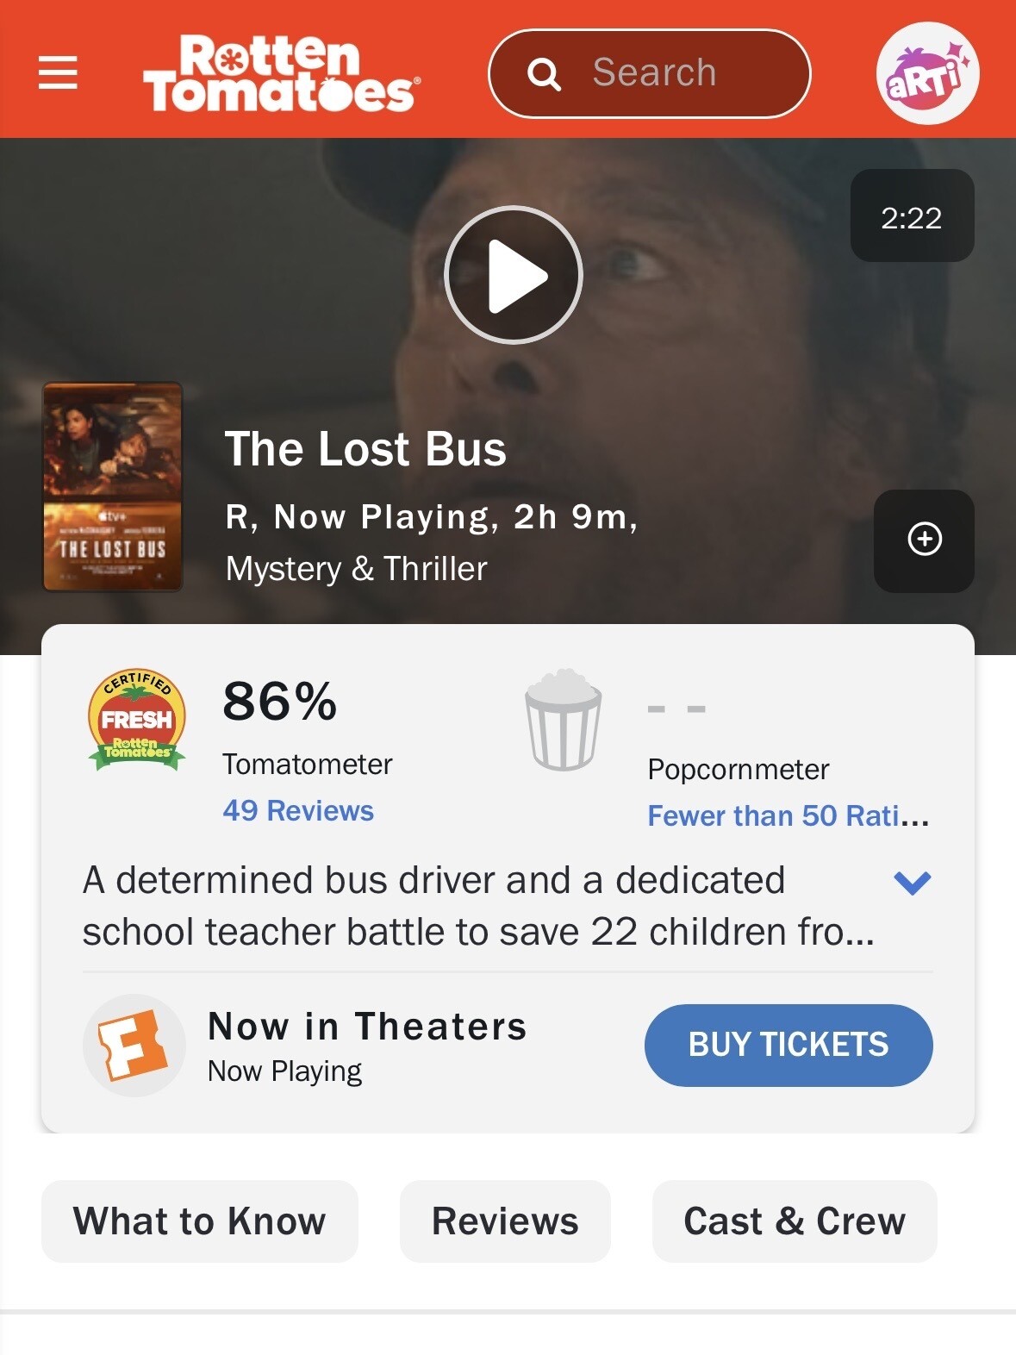
Task: Open the hamburger navigation menu
Action: point(58,72)
